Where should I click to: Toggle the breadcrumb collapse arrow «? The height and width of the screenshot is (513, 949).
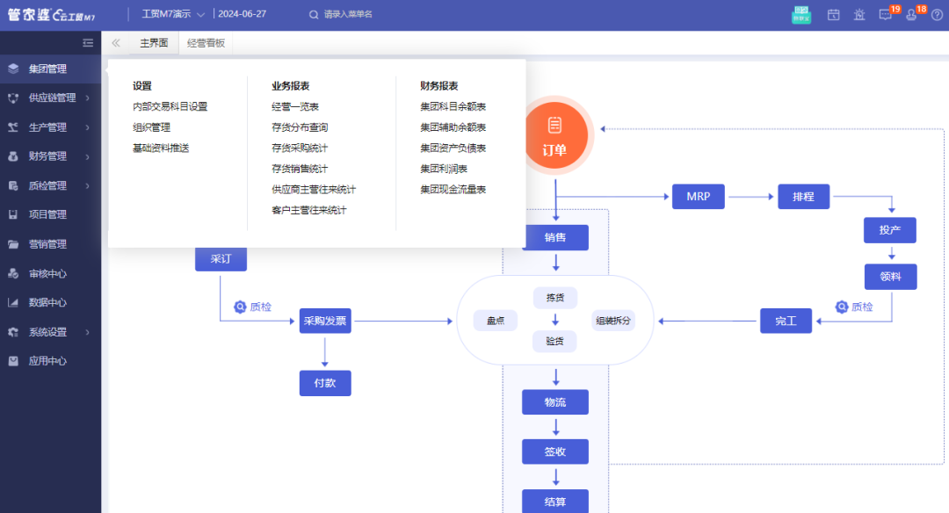(x=115, y=41)
